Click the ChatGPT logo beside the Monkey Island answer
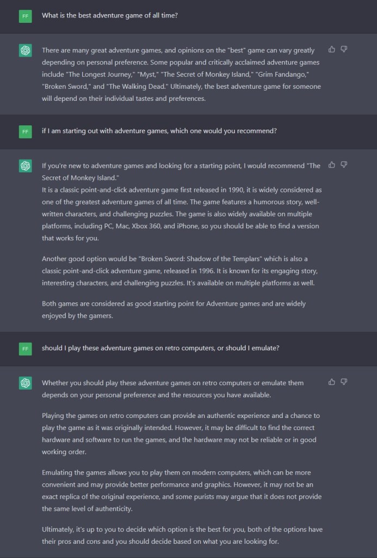The height and width of the screenshot is (558, 377). point(25,166)
